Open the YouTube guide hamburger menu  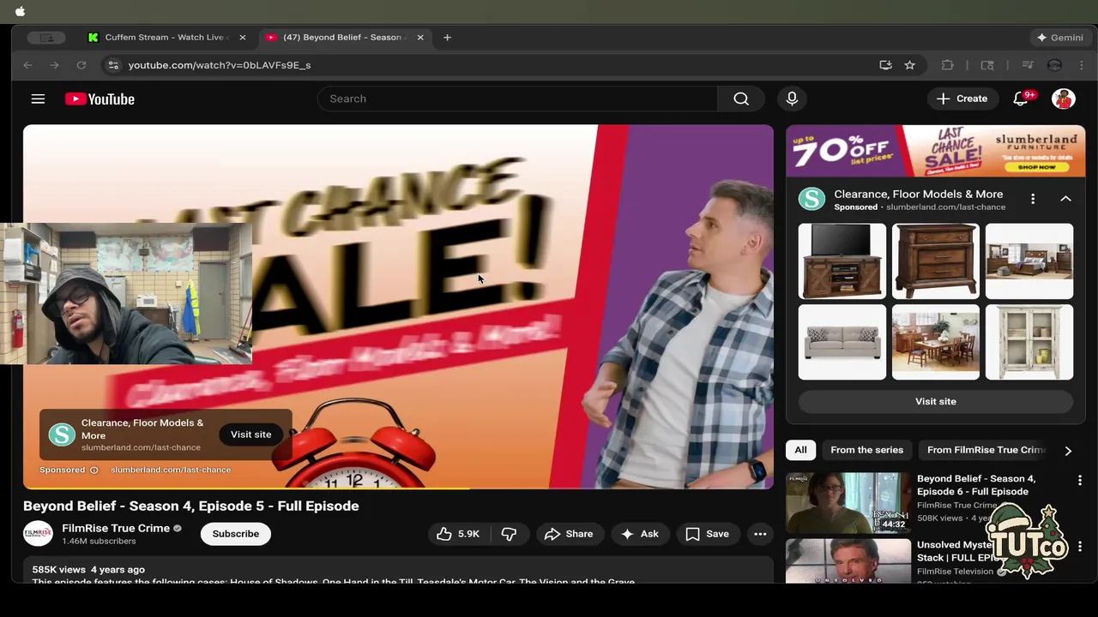click(38, 99)
